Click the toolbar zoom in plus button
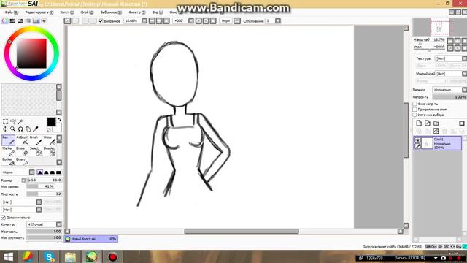 pyautogui.click(x=159, y=21)
